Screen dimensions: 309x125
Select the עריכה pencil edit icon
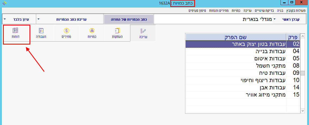click(x=143, y=31)
